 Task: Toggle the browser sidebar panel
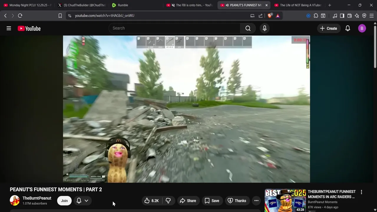coord(342,16)
